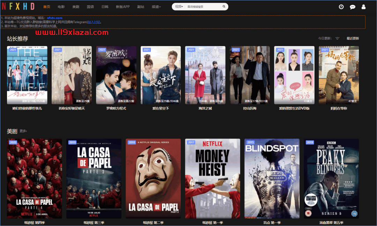Click the 站长推荐 section heading
The image size is (377, 226).
pyautogui.click(x=17, y=39)
